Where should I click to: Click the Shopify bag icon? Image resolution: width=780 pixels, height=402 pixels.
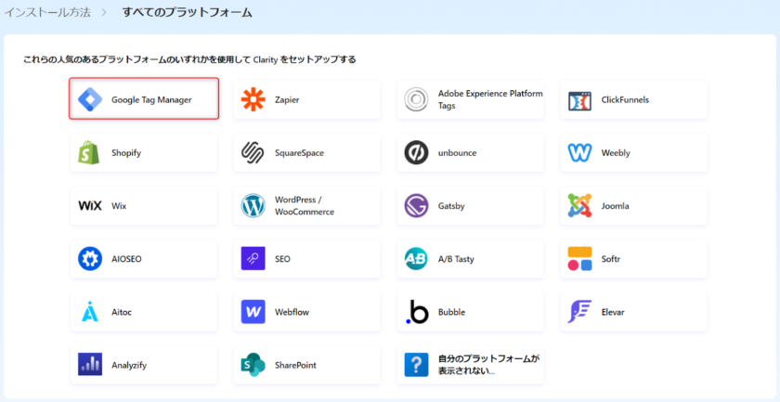pos(89,153)
